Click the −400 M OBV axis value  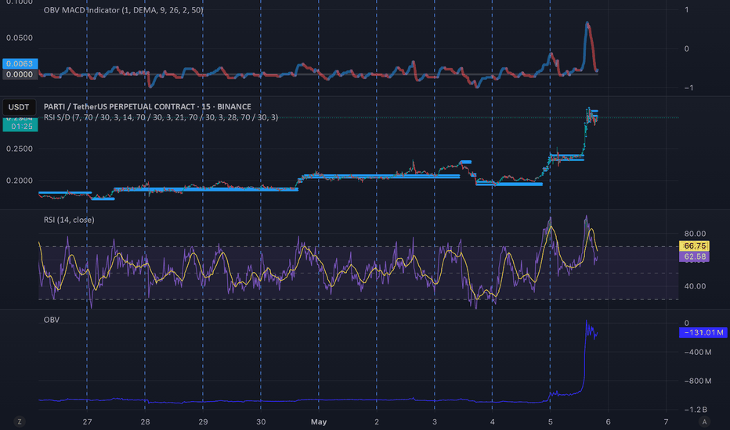(697, 352)
